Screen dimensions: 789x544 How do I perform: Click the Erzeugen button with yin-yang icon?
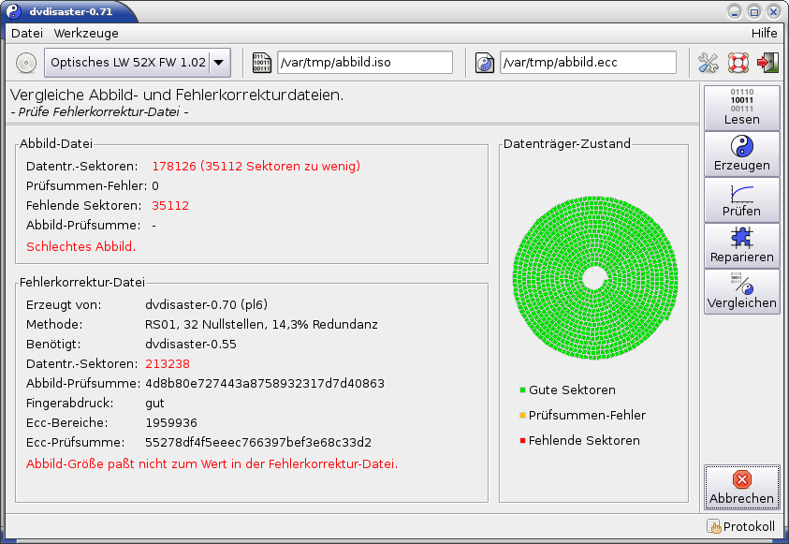(741, 154)
